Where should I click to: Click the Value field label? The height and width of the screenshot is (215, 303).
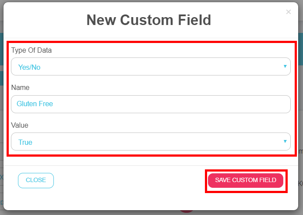[20, 125]
